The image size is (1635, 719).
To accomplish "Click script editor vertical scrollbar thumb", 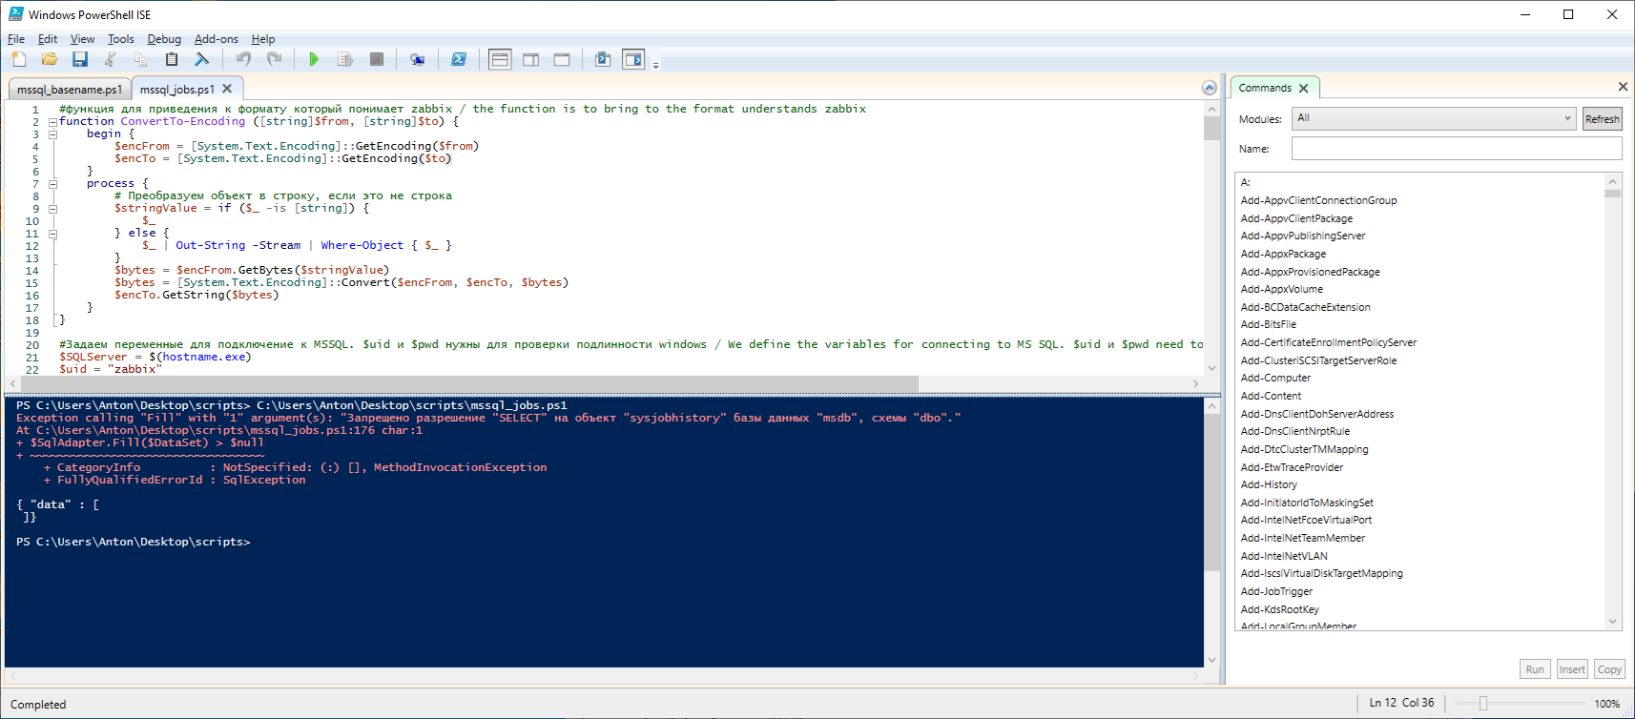I will [1211, 128].
